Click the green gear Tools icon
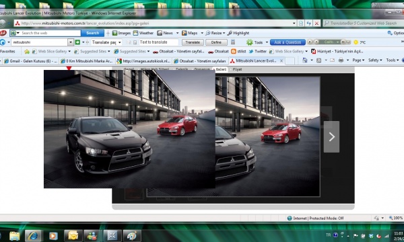Image resolution: width=404 pixels, height=242 pixels. pos(249,42)
